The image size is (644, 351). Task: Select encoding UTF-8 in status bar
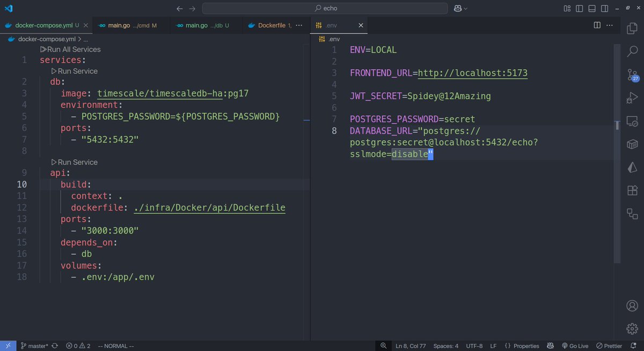(x=474, y=346)
